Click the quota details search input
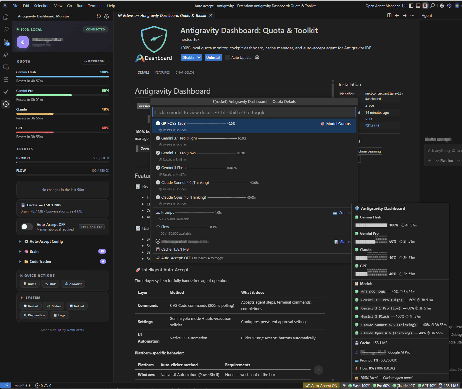 point(254,112)
